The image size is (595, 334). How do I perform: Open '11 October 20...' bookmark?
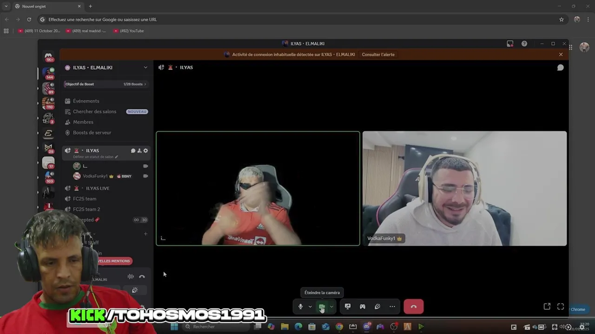[39, 31]
